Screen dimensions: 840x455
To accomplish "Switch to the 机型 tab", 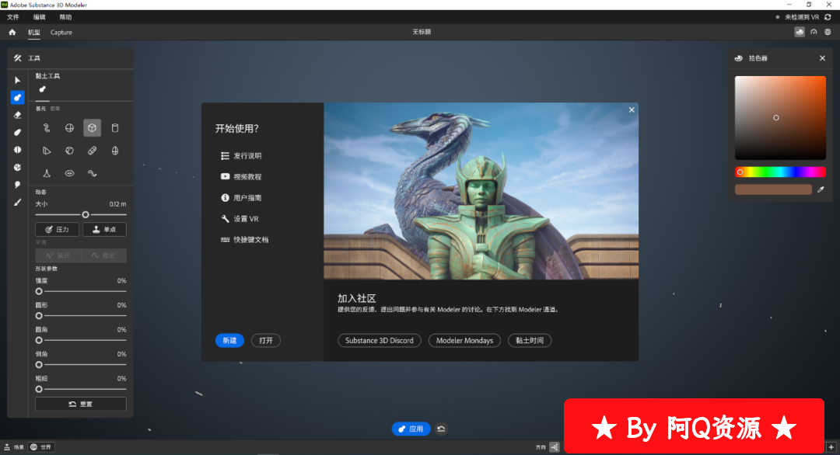I will [x=33, y=32].
